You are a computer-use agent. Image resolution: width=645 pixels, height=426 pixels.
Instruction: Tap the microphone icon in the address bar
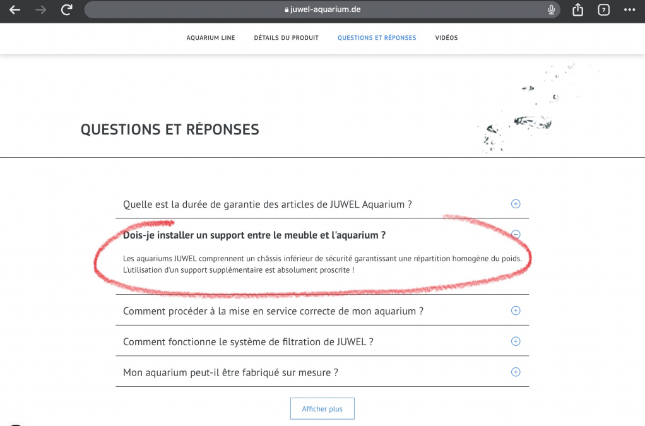[x=551, y=10]
